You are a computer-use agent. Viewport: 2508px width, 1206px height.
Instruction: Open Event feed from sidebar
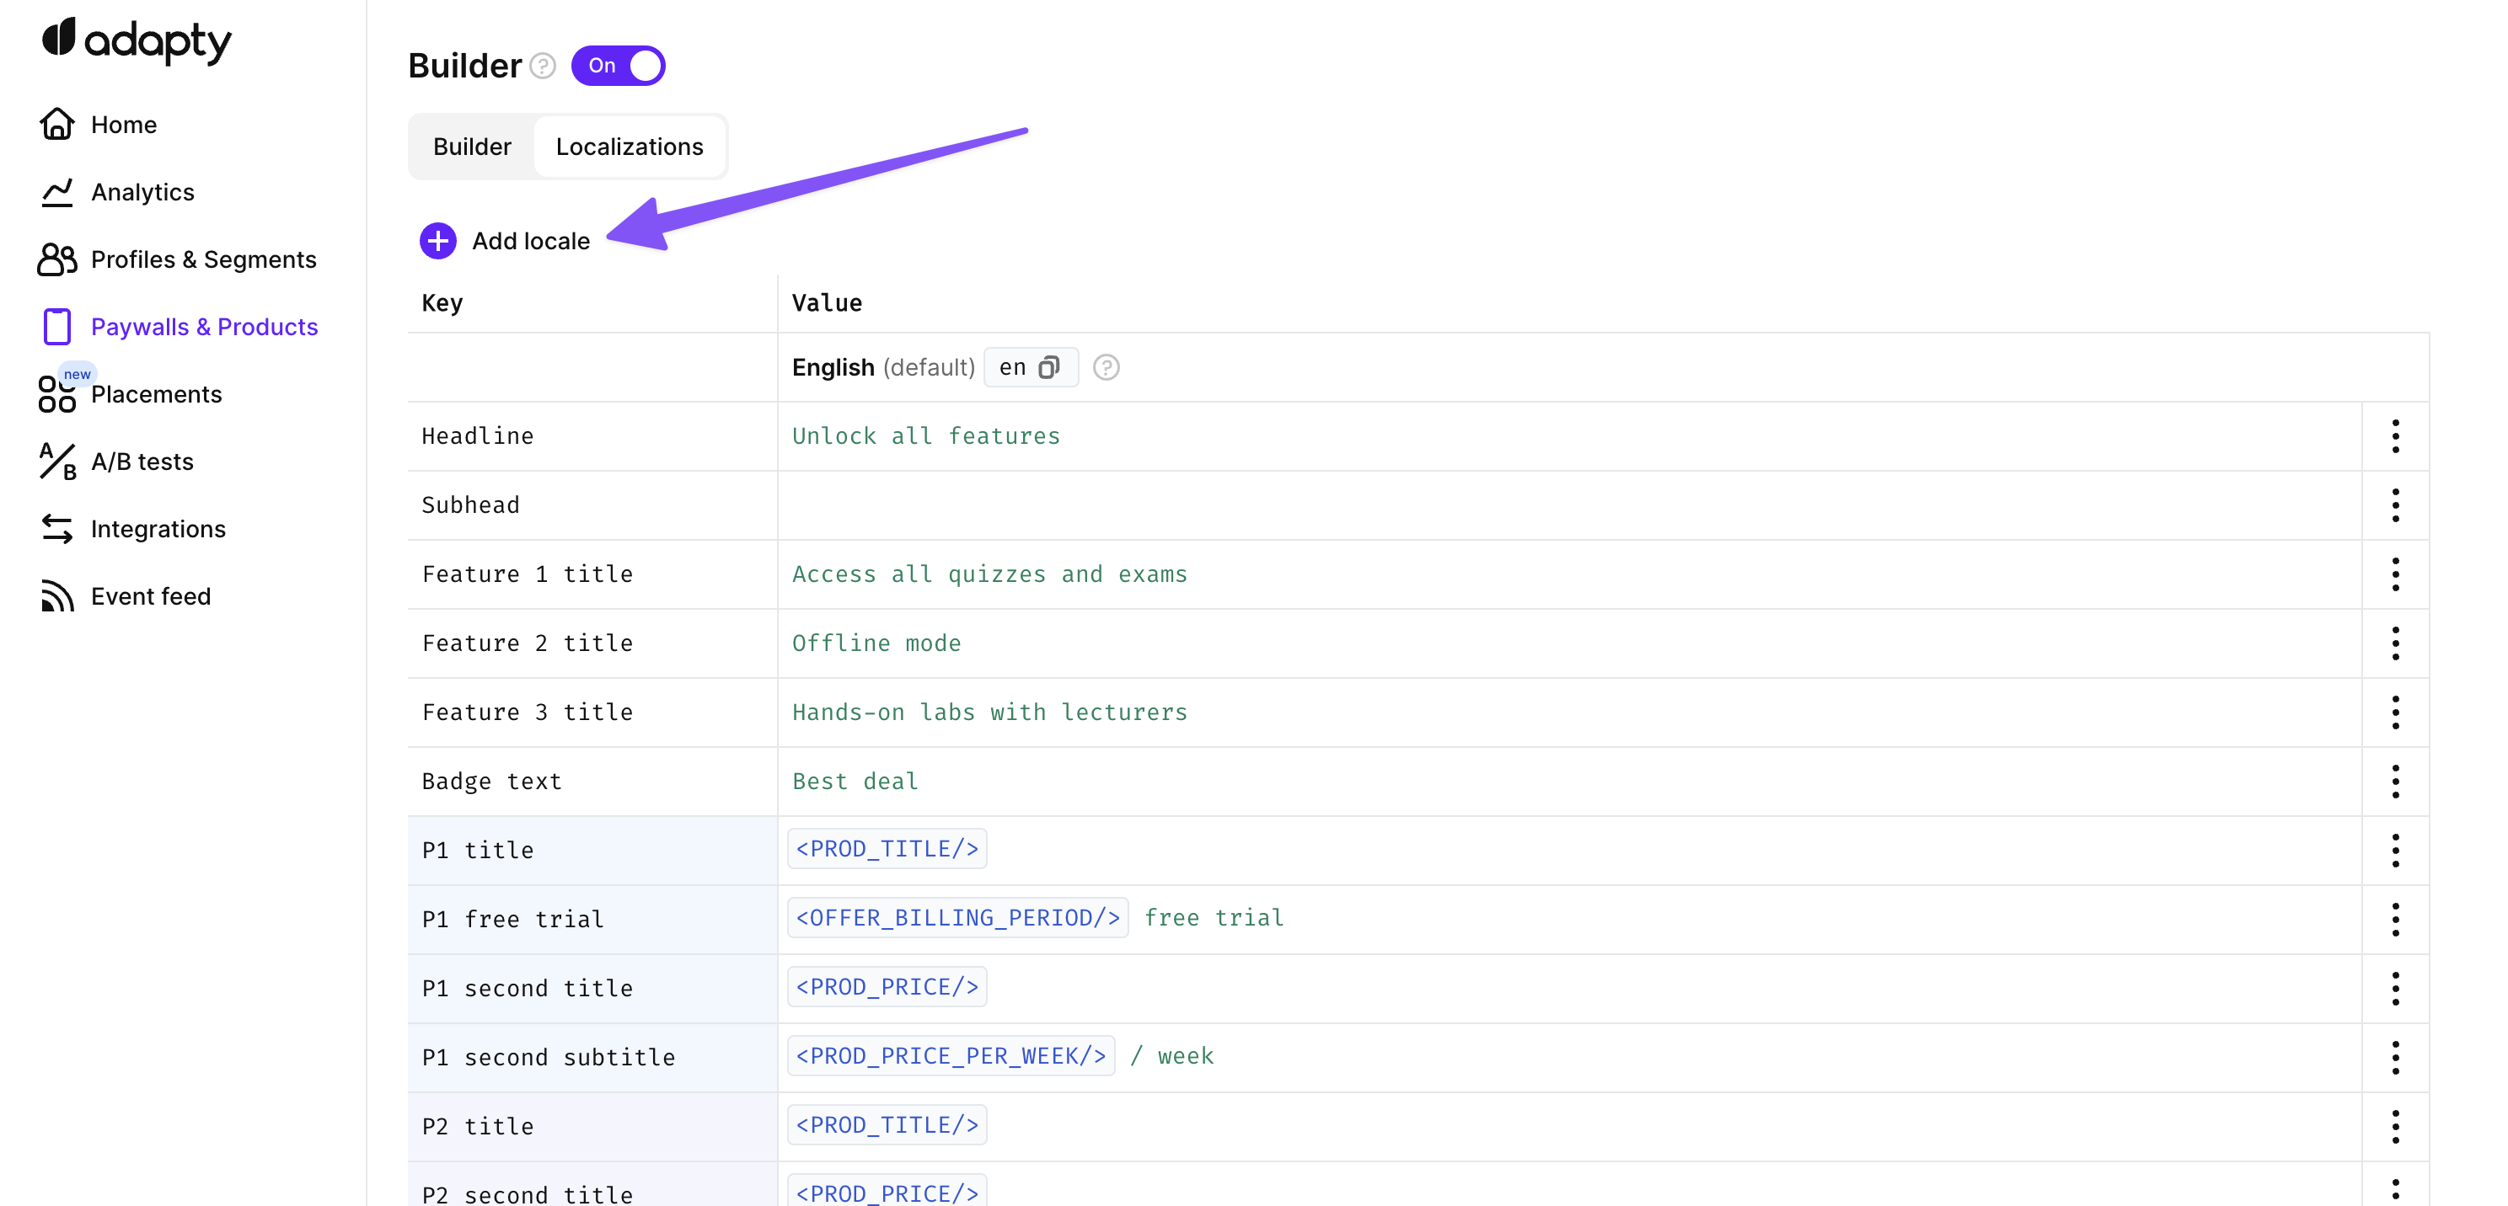150,596
